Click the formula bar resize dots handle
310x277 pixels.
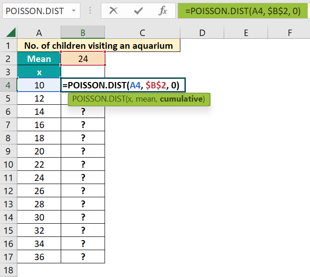click(x=90, y=10)
